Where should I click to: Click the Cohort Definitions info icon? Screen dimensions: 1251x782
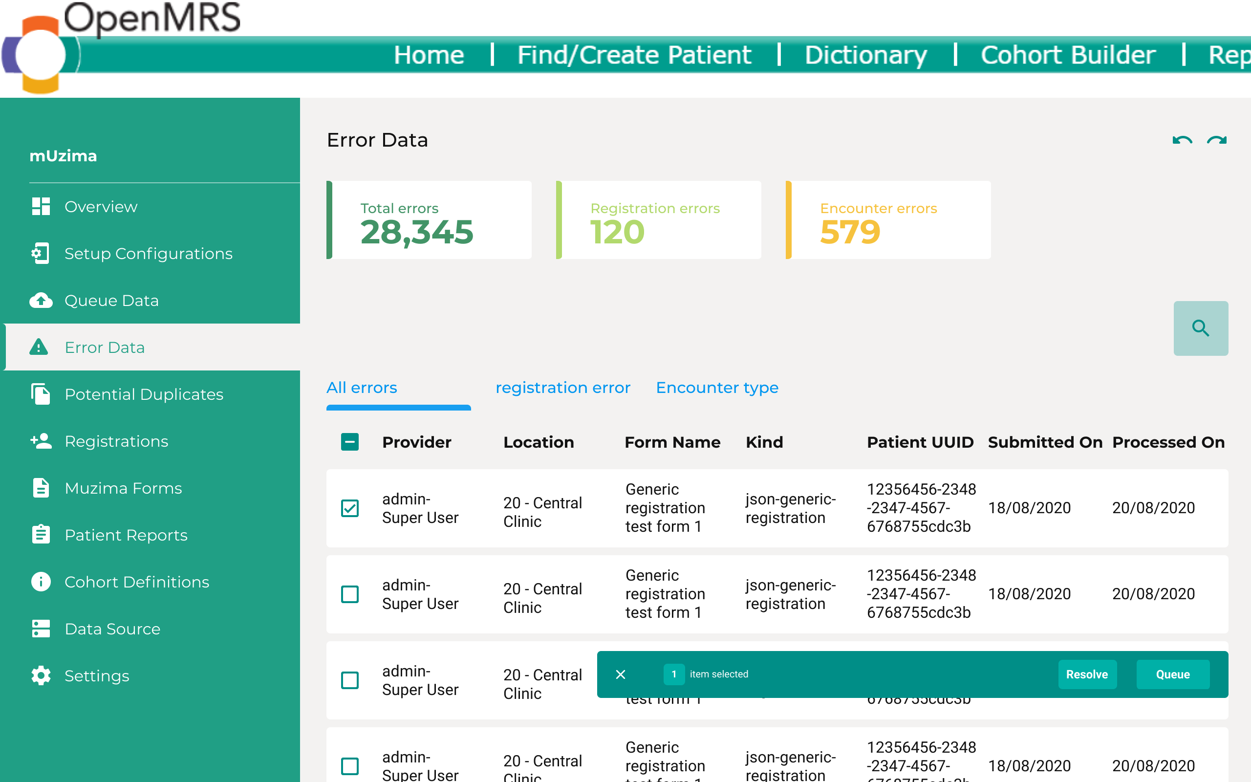(x=41, y=582)
